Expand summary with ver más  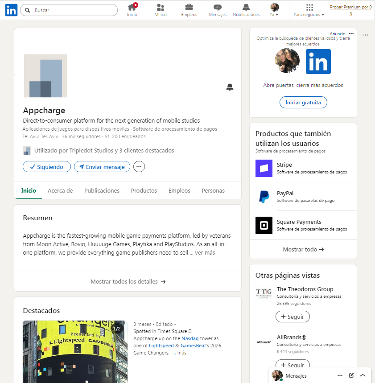click(205, 252)
